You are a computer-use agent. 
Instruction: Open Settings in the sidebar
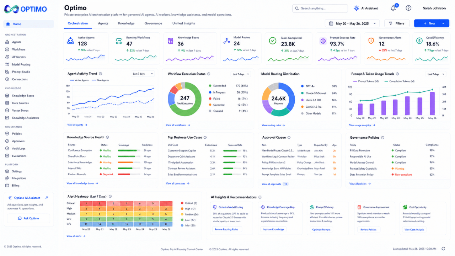(17, 171)
